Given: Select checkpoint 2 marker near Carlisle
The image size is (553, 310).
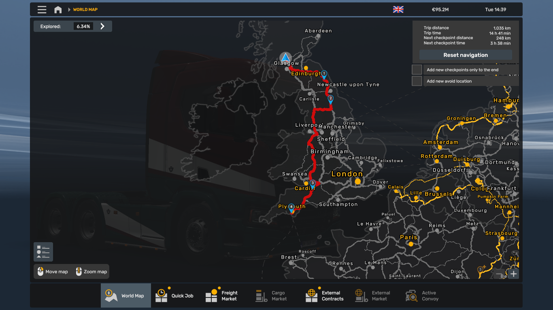Looking at the screenshot, I should (330, 98).
